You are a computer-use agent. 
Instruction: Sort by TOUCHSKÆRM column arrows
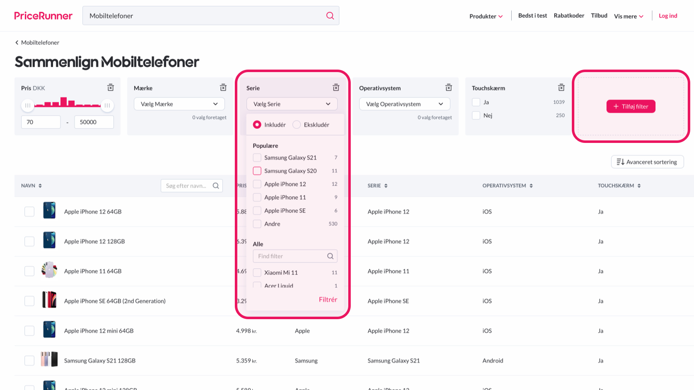click(639, 186)
